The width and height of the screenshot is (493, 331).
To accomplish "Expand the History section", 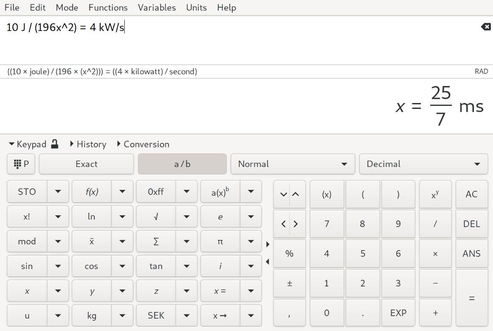I will tap(88, 144).
